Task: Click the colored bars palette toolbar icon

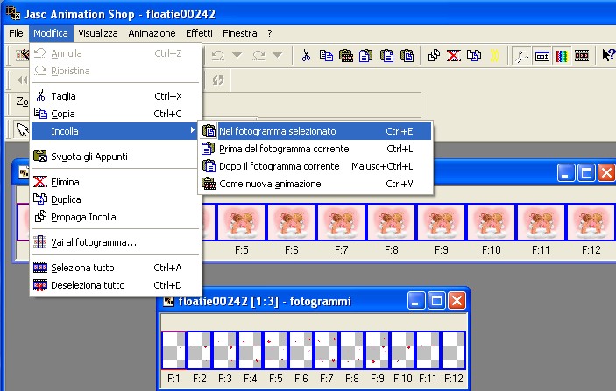Action: 562,56
